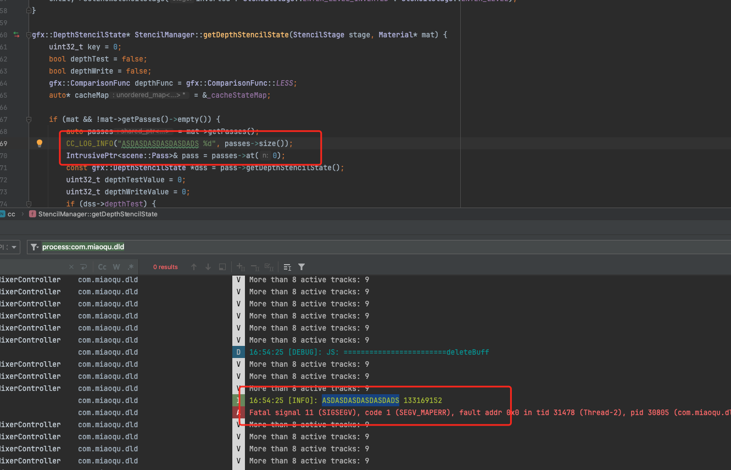
Task: Collapse the getDepthStencilState function fold marker on line 60
Action: [28, 35]
